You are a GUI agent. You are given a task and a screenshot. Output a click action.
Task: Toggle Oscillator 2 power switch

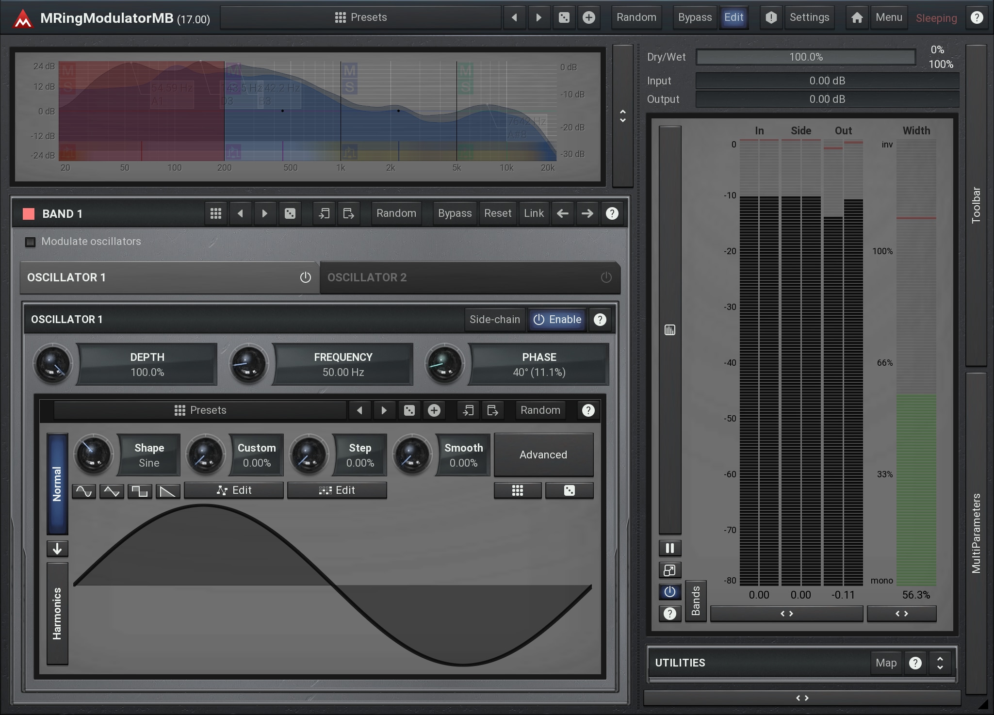coord(606,277)
